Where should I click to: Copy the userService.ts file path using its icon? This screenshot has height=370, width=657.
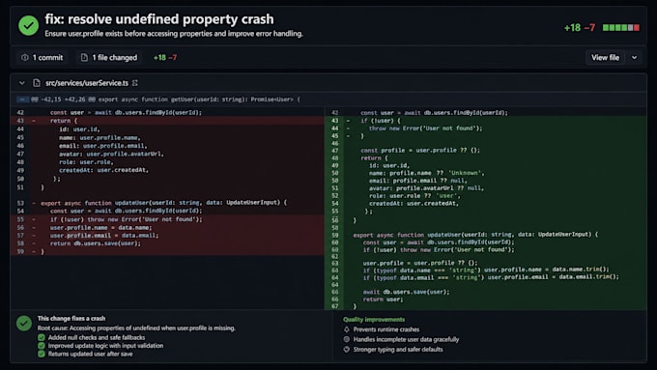[135, 83]
